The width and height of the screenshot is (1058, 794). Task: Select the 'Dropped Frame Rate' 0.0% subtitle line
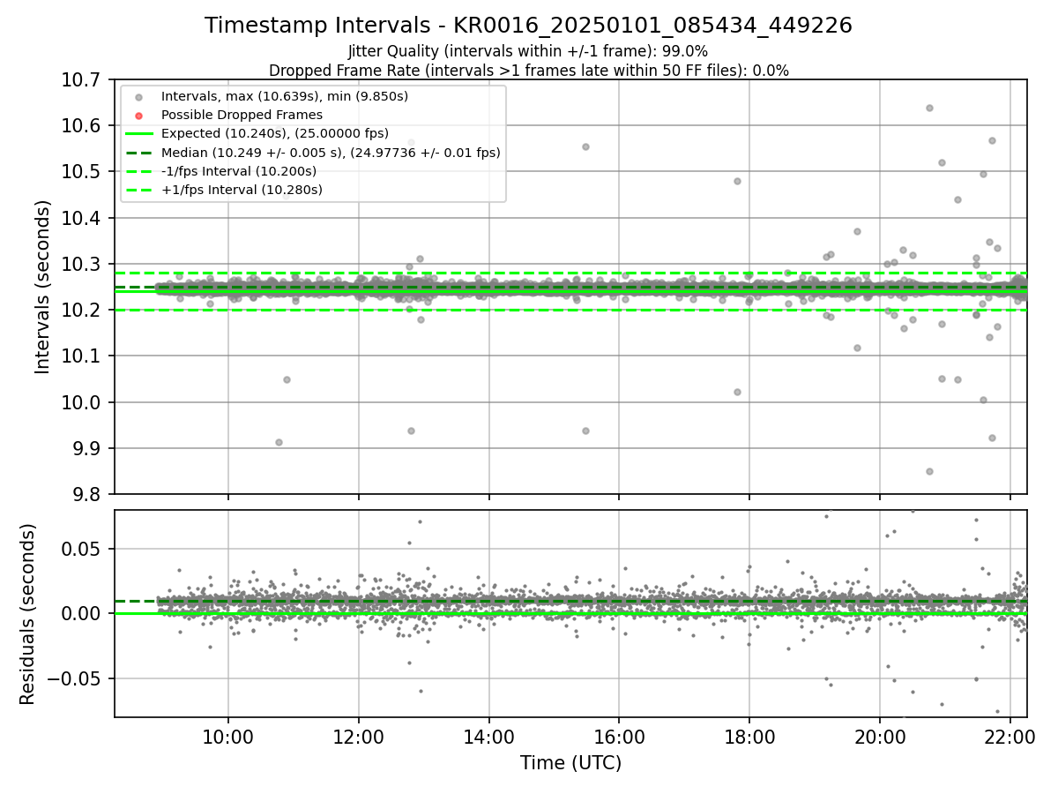(x=528, y=71)
